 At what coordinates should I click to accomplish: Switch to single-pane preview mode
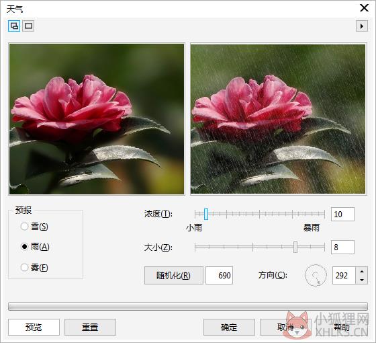(x=28, y=26)
